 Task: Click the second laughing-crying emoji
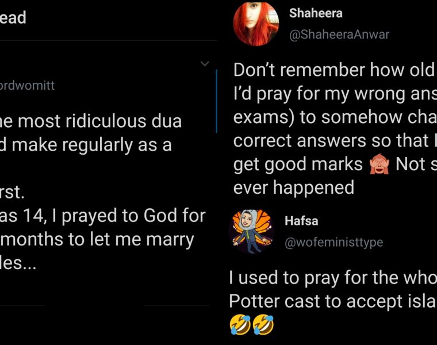click(x=263, y=325)
